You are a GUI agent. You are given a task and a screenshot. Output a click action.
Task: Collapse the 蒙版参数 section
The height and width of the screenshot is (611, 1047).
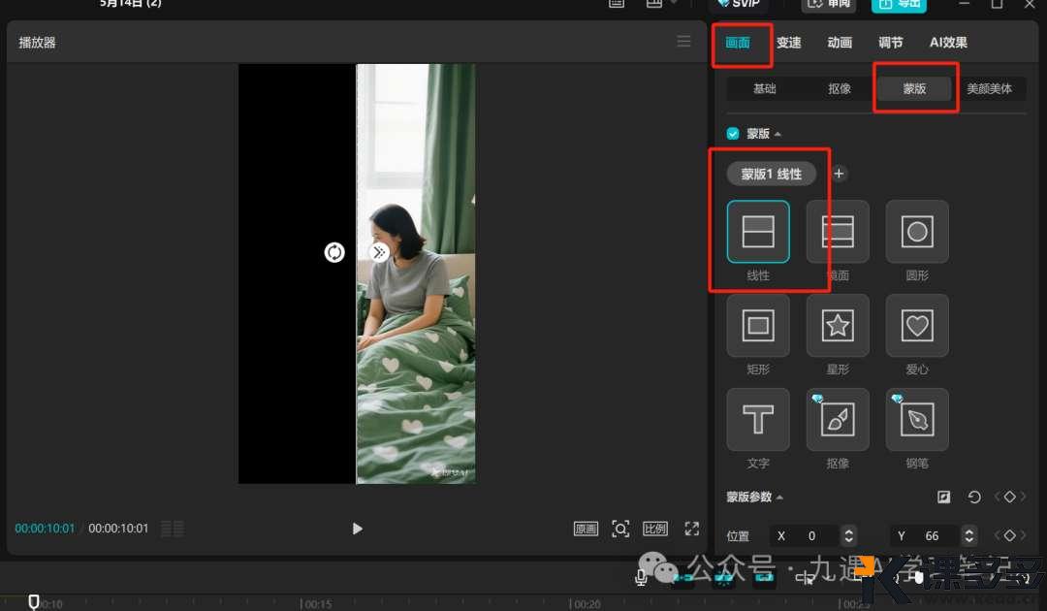pos(780,498)
